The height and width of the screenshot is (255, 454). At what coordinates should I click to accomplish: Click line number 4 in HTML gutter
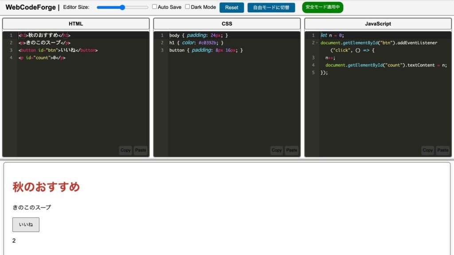coord(11,58)
